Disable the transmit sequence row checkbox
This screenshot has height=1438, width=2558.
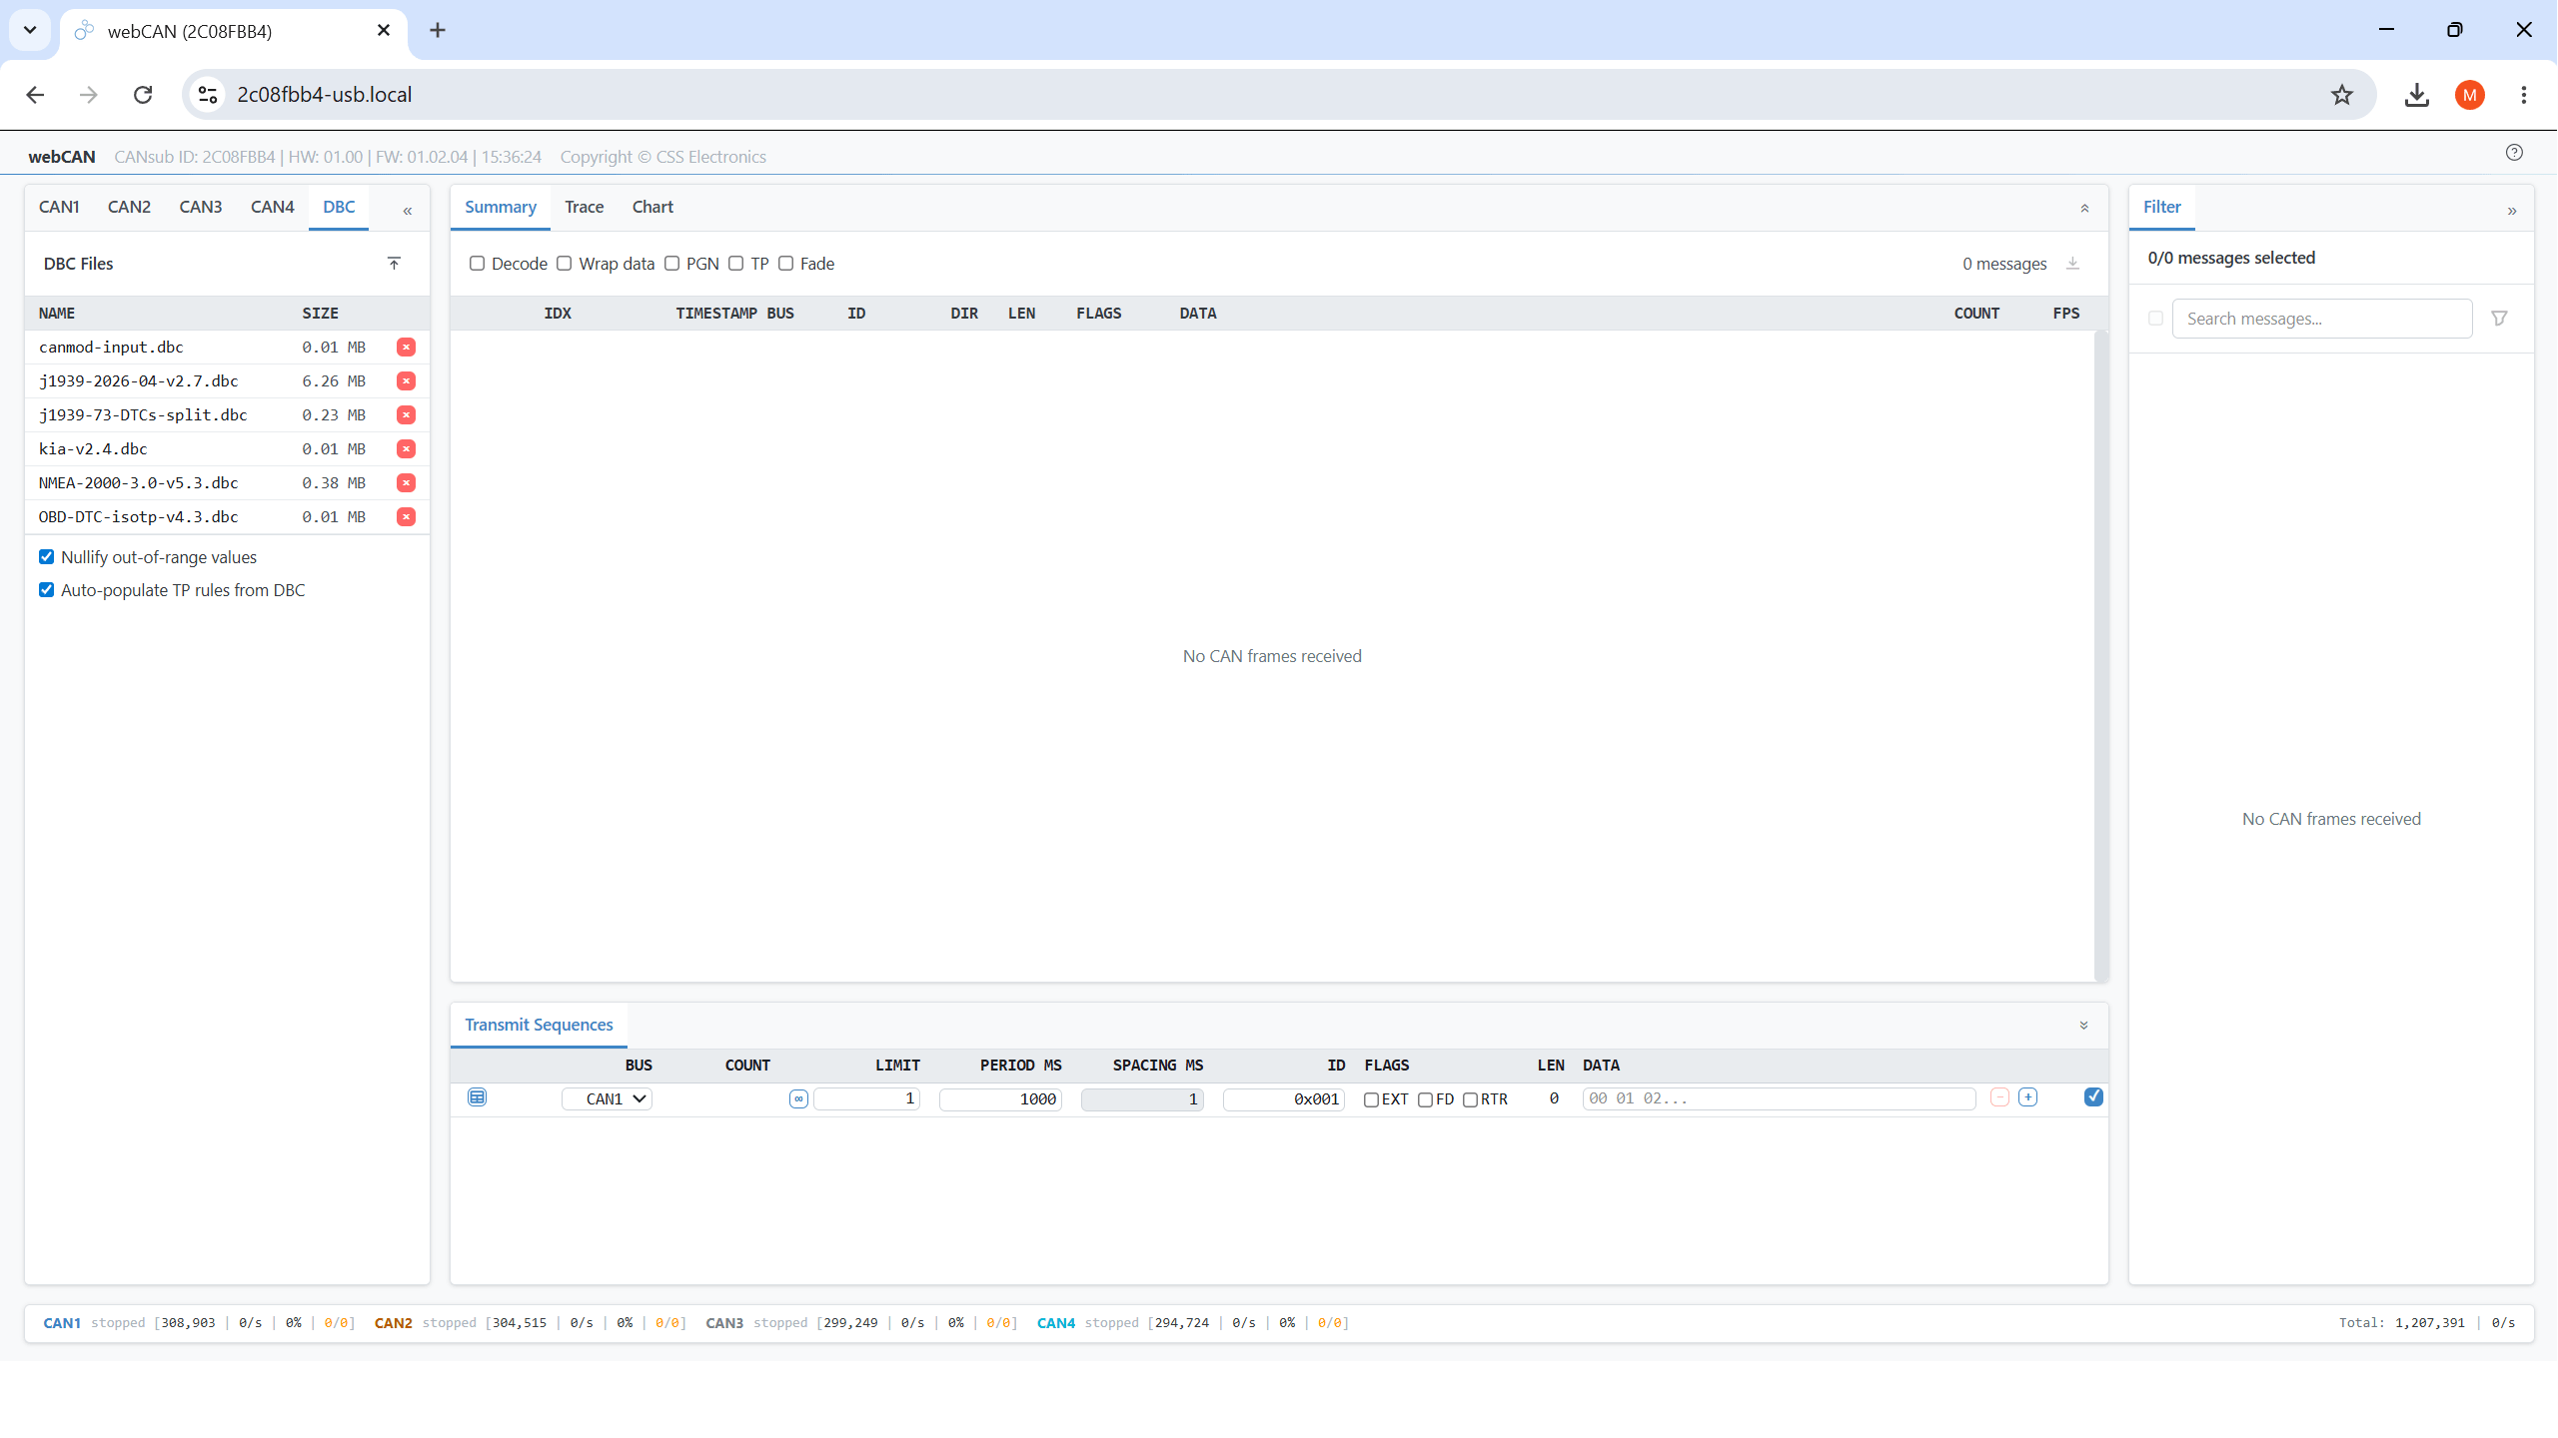pyautogui.click(x=2093, y=1097)
